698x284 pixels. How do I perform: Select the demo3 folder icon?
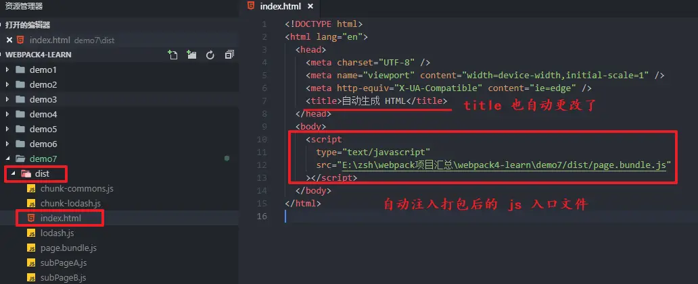point(20,99)
